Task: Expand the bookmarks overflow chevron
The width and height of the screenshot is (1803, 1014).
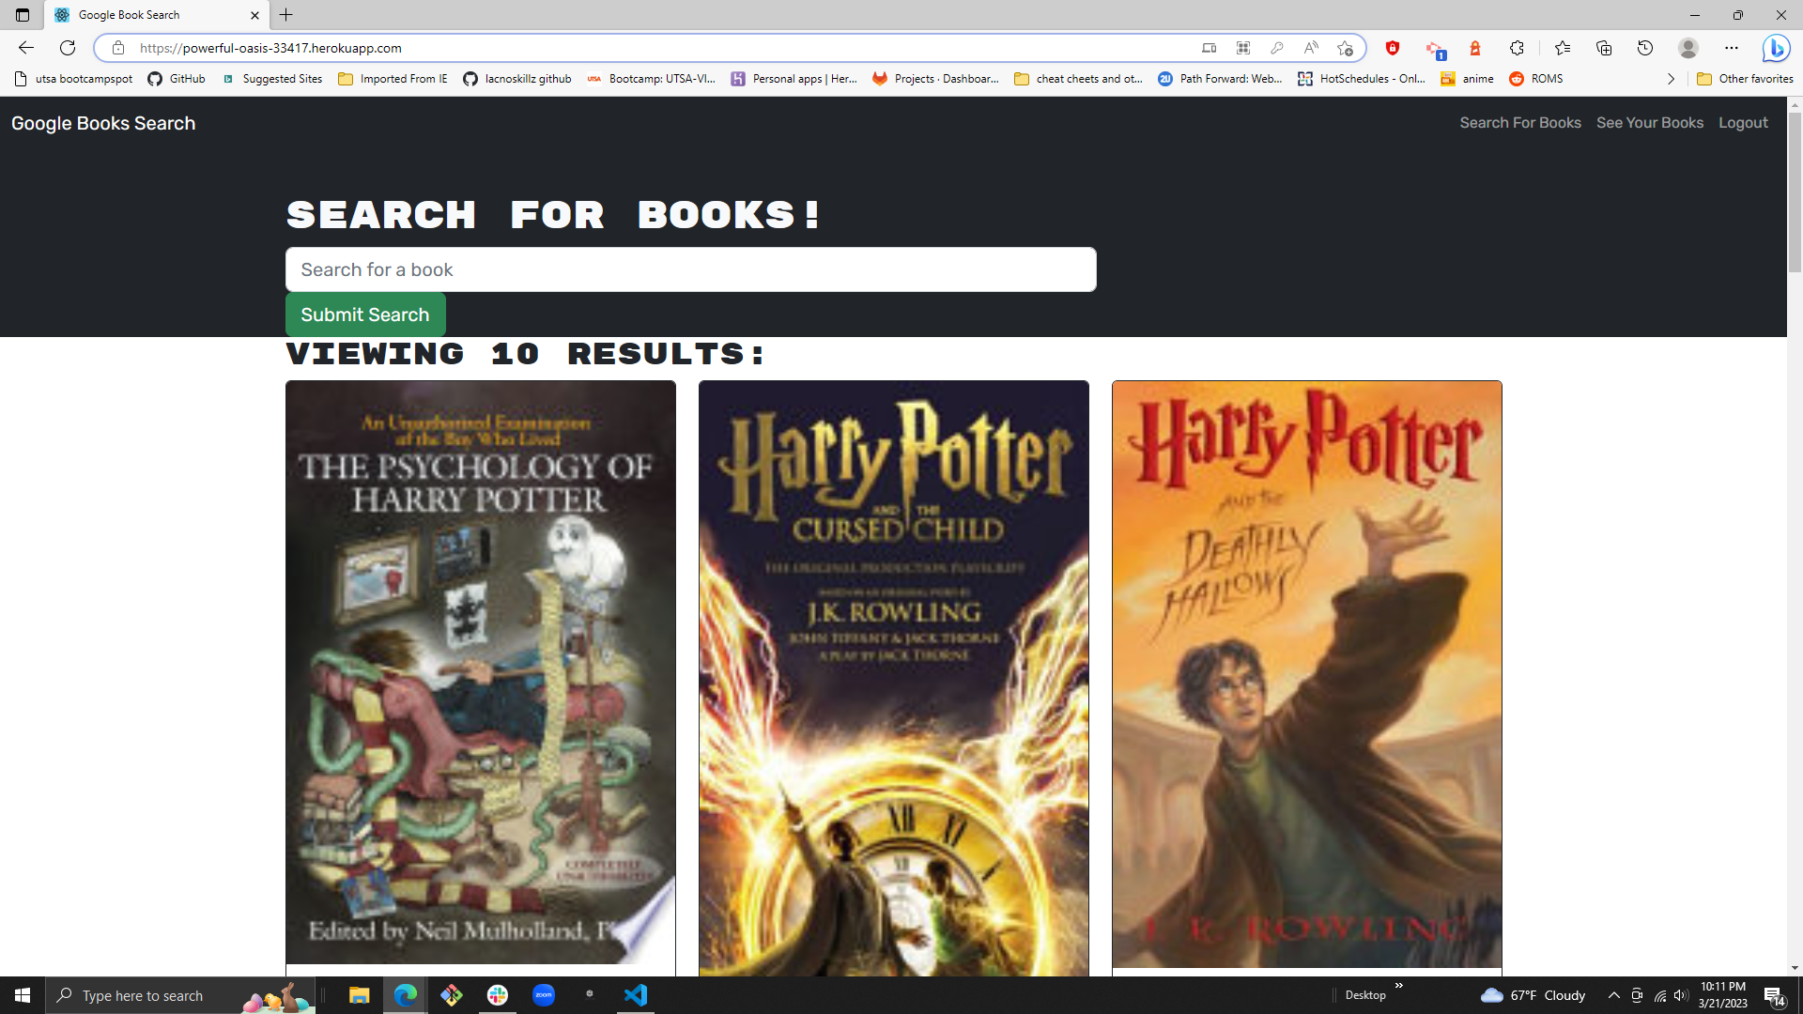Action: click(x=1671, y=79)
